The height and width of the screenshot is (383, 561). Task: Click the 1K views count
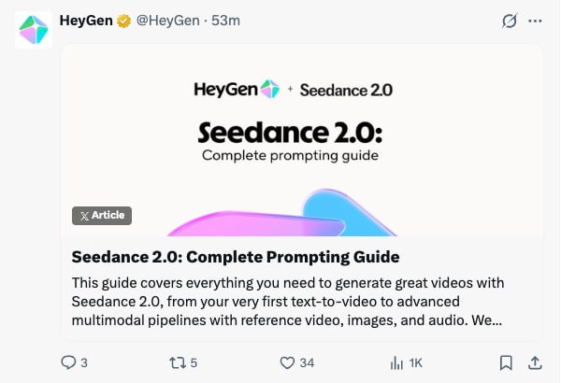coord(416,362)
